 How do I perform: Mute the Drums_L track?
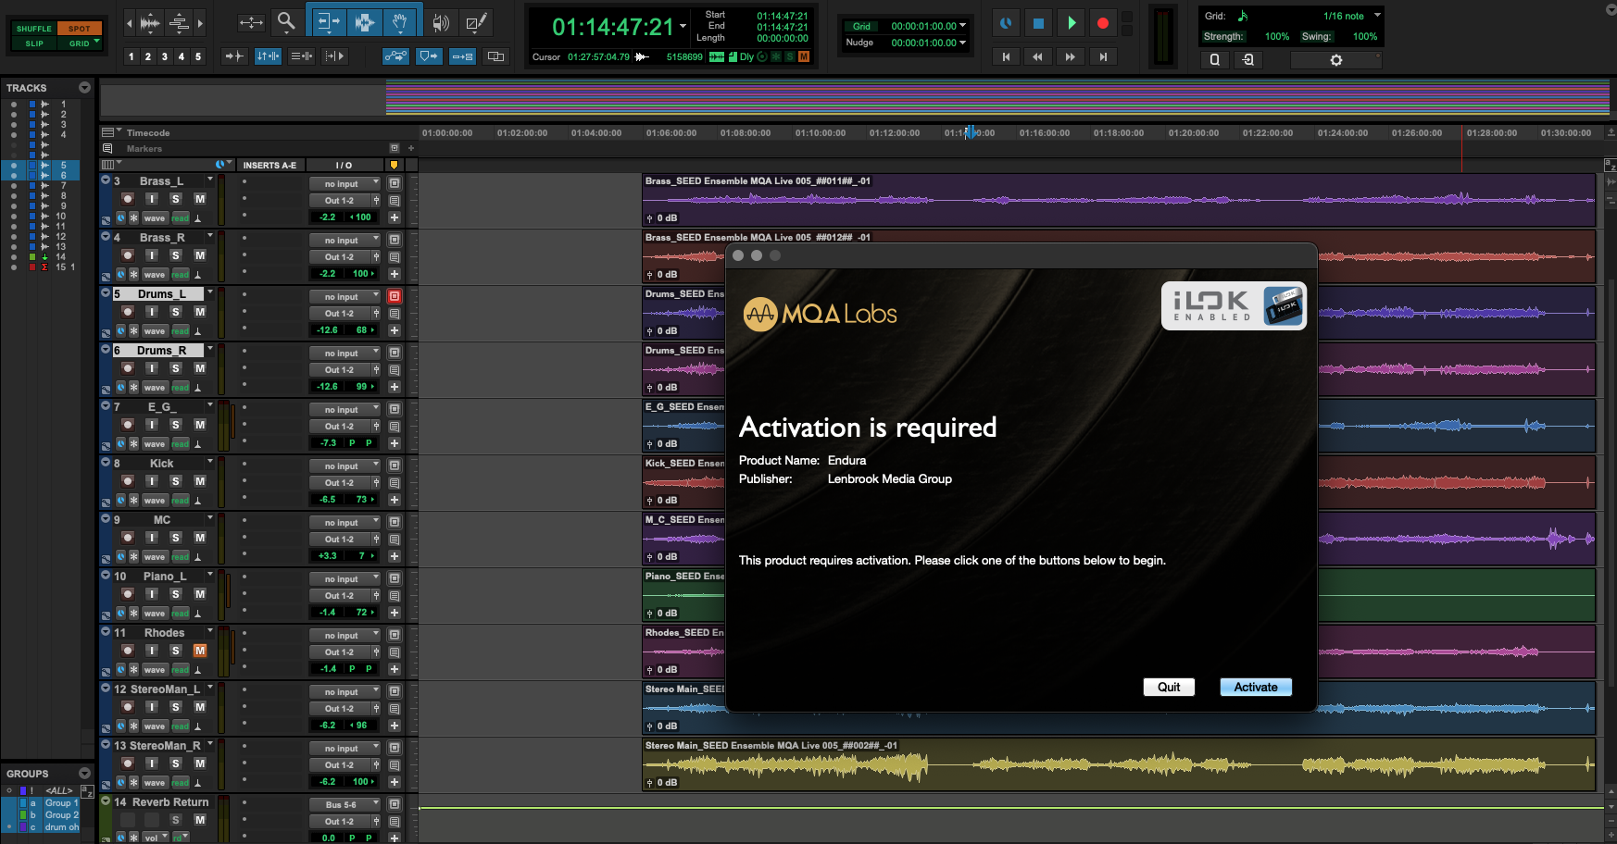(x=200, y=312)
